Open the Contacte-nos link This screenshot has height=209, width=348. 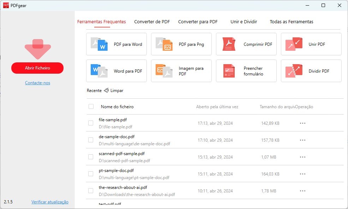[37, 82]
